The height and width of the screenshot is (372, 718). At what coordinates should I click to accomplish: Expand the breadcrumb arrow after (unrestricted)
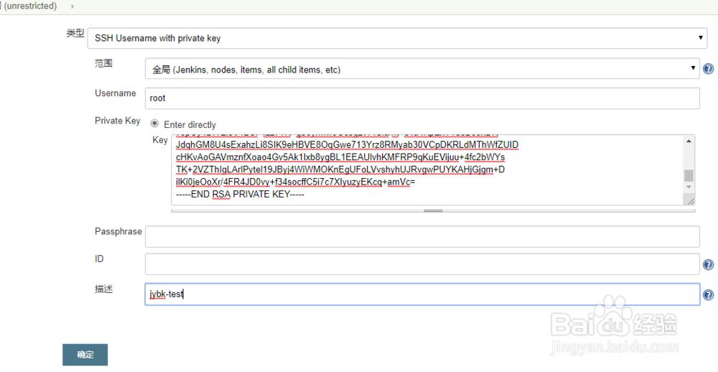click(73, 6)
